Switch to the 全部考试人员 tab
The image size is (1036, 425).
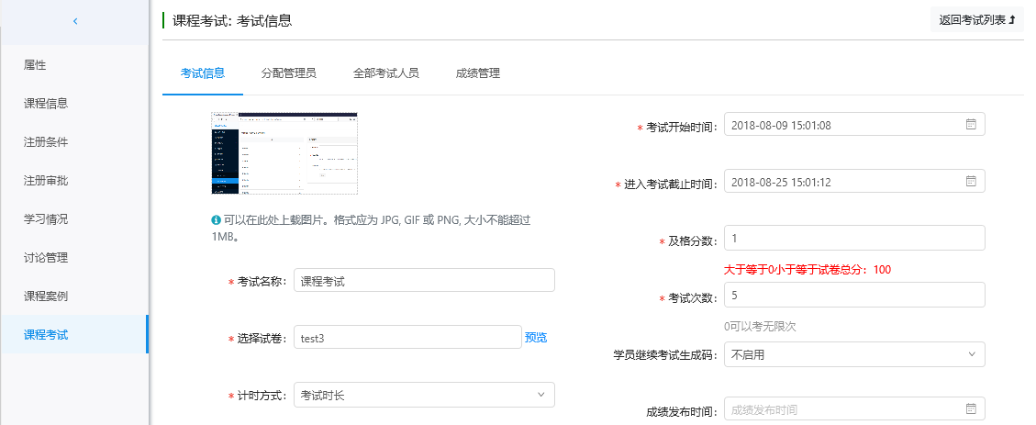[385, 73]
